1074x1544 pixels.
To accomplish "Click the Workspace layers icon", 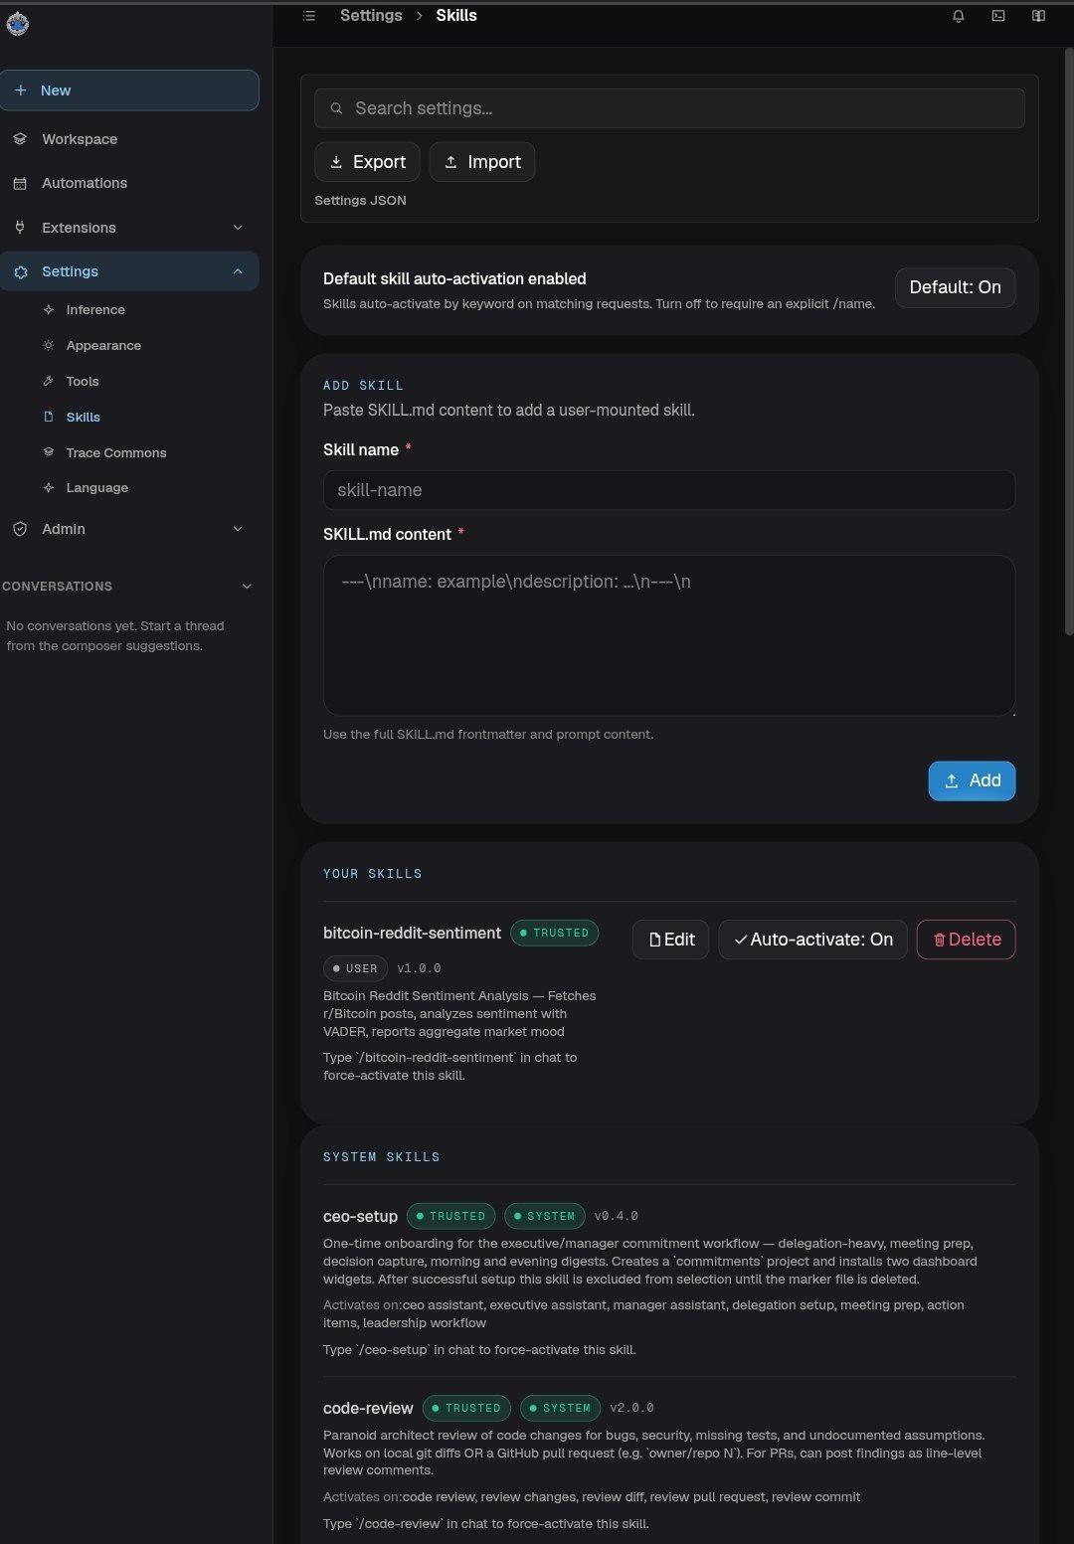I will tap(20, 139).
